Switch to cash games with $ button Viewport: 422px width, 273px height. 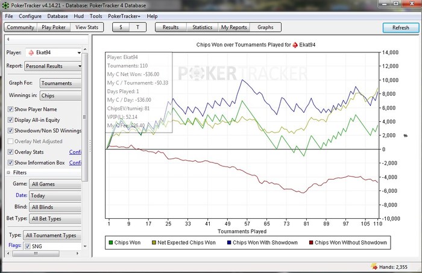(x=121, y=28)
